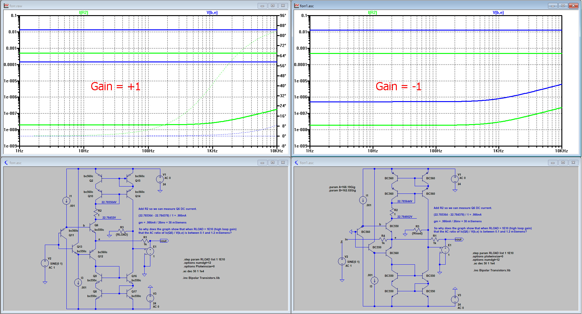Screen dimensions: 582x314
Task: Minimize the forr.asc schematic window
Action: (262, 163)
